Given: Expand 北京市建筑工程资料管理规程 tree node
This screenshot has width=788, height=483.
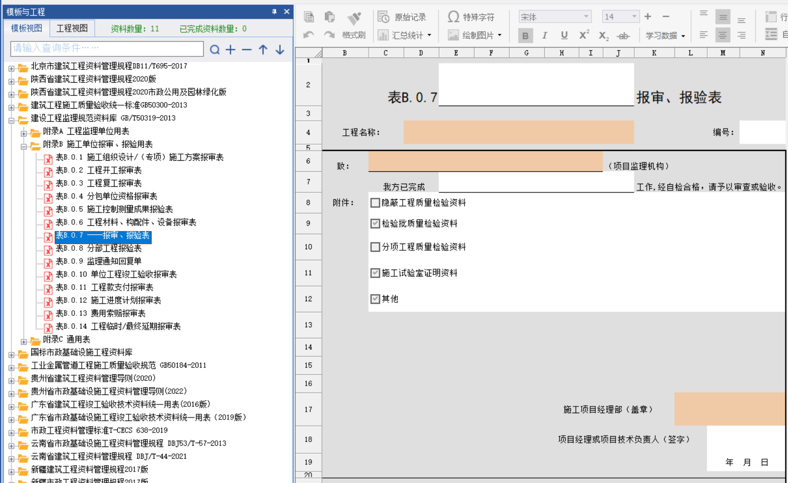Looking at the screenshot, I should (11, 68).
